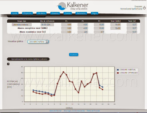
Task: Click the Total [€] column header
Action: click(132, 21)
